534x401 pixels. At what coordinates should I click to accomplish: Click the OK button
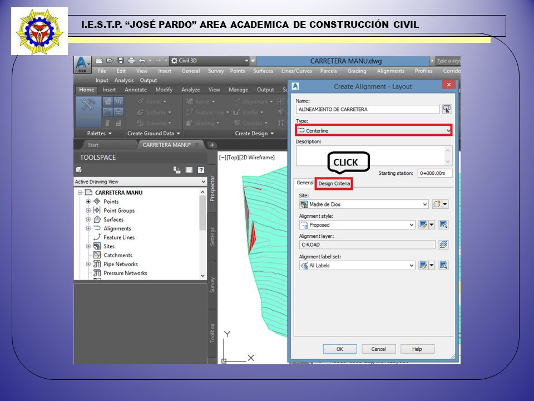[339, 349]
